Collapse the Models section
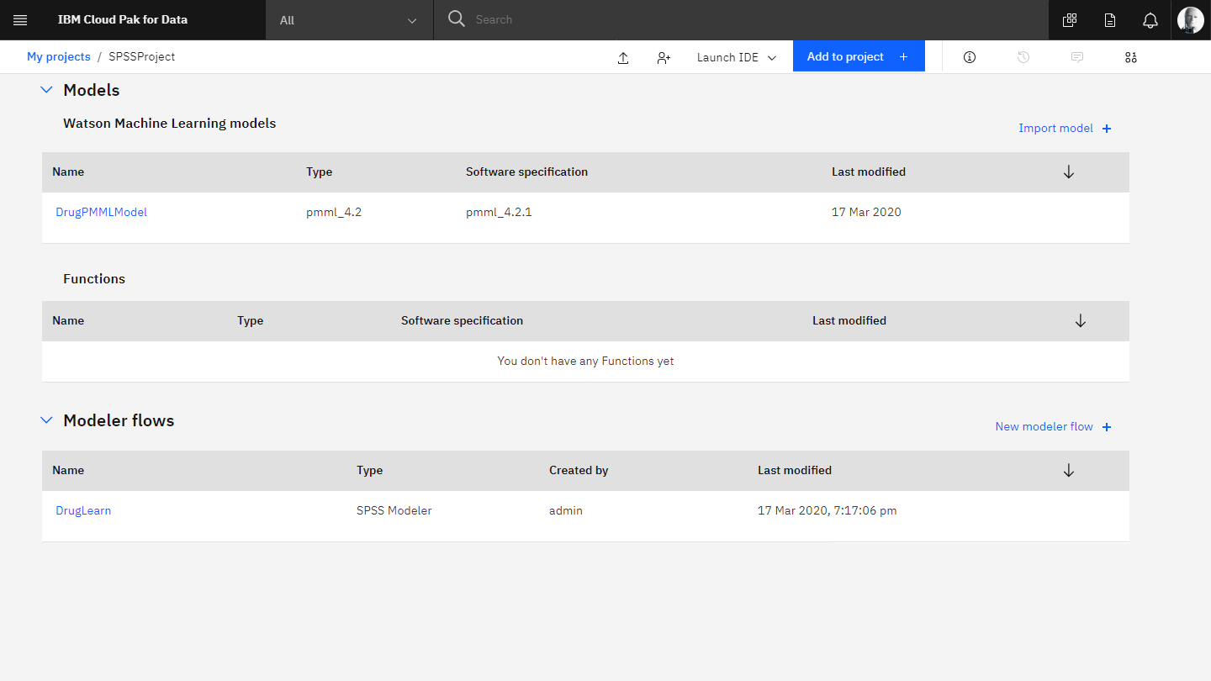Viewport: 1211px width, 681px height. pyautogui.click(x=46, y=89)
